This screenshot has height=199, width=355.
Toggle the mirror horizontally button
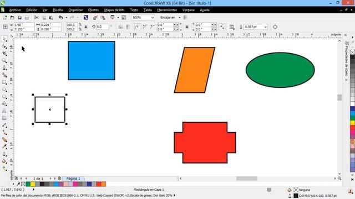tap(121, 27)
